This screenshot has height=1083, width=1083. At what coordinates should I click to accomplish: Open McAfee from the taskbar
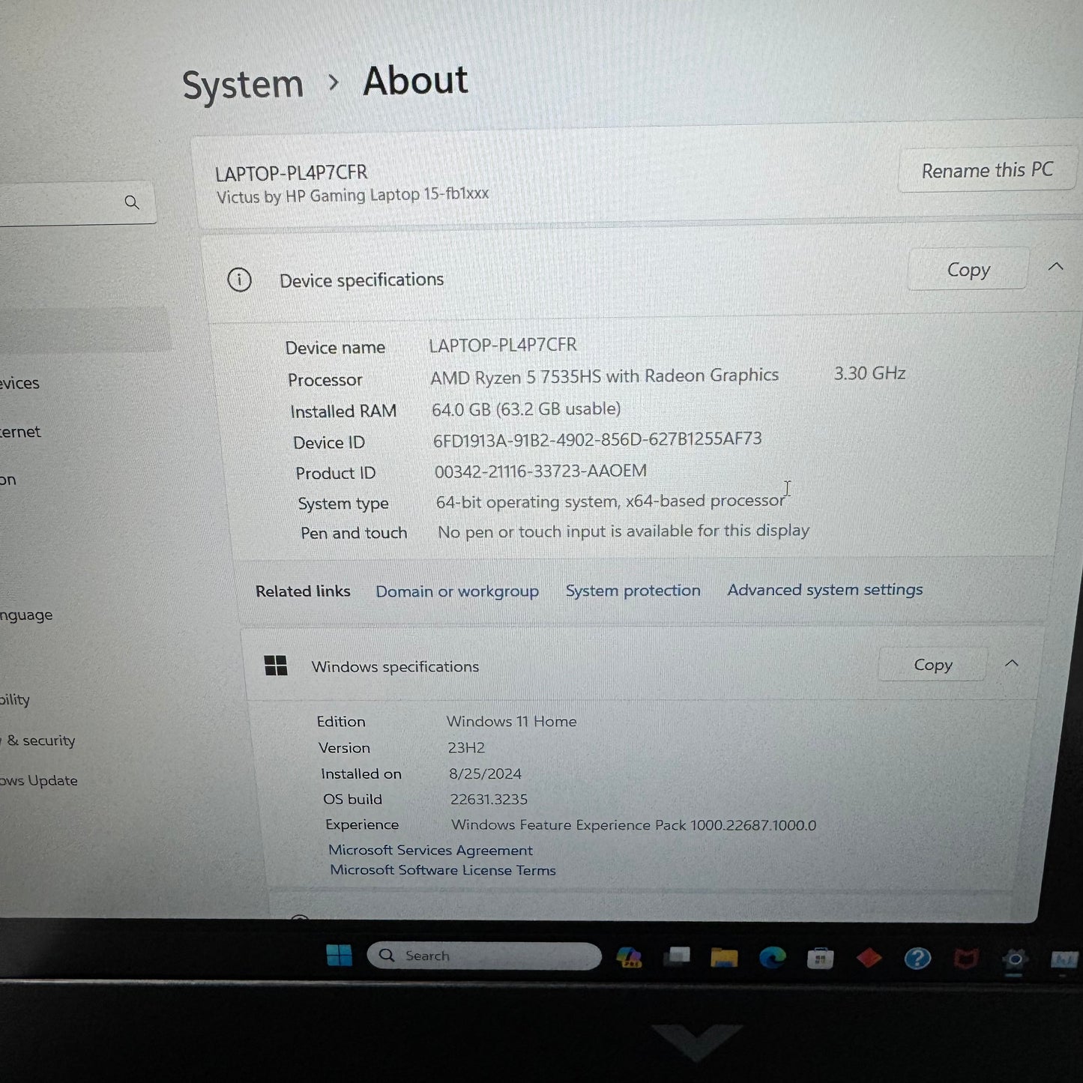pyautogui.click(x=965, y=959)
